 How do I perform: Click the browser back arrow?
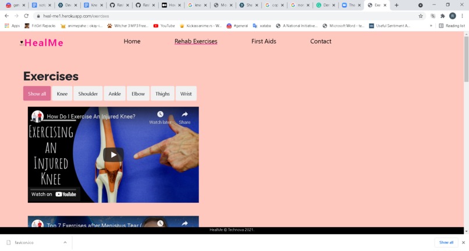6,16
